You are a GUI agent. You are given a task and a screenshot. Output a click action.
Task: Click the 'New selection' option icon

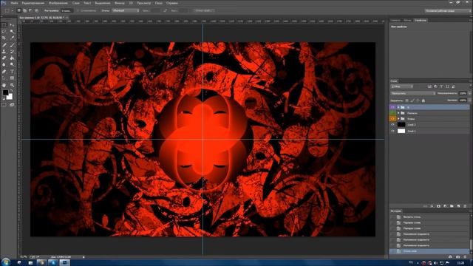18,10
